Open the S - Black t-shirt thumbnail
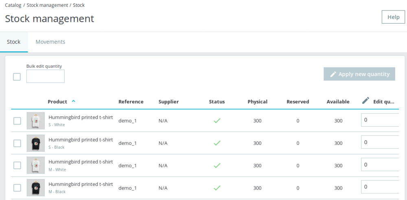 (x=35, y=143)
